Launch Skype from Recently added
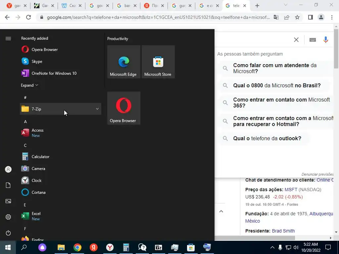The height and width of the screenshot is (254, 339). 61,61
